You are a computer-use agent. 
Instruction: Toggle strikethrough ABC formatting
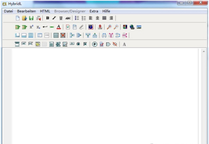(68, 18)
